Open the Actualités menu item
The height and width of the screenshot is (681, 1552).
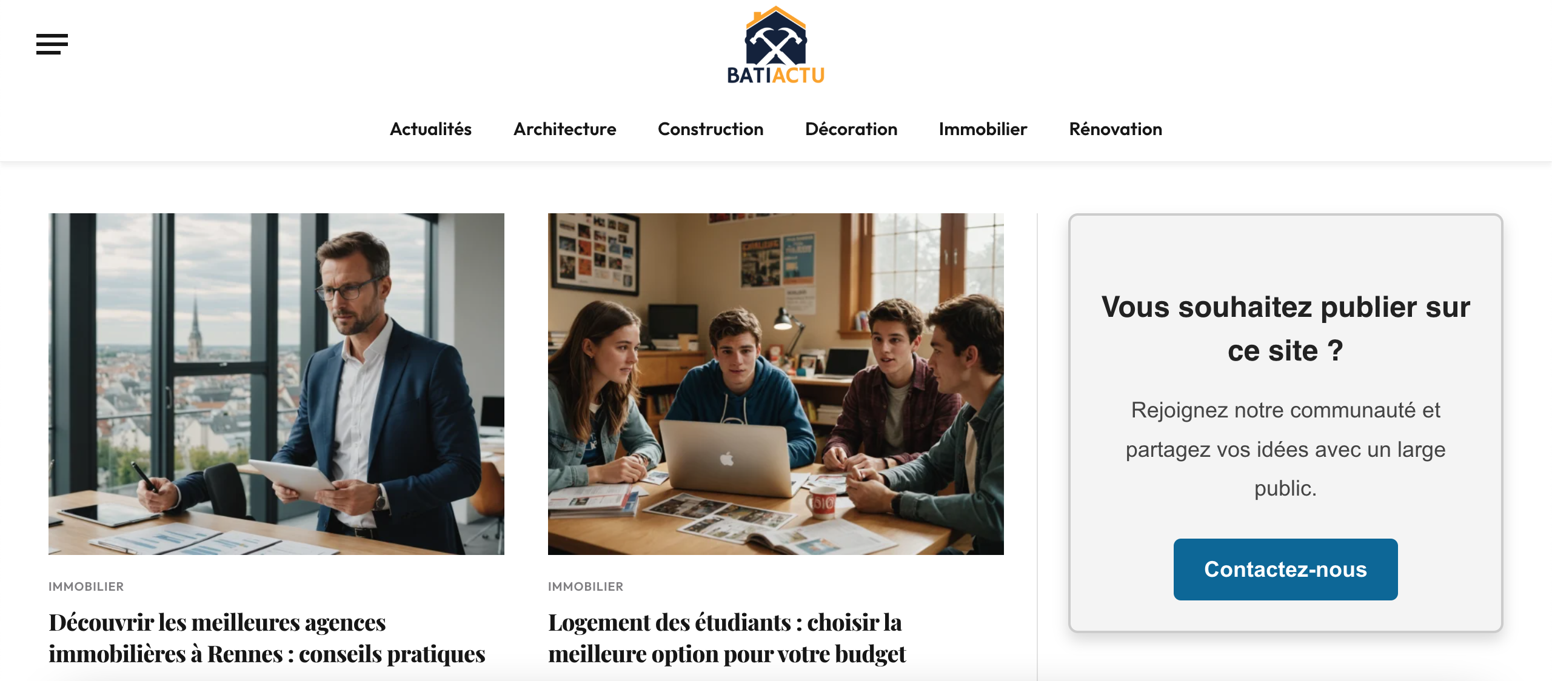pyautogui.click(x=430, y=129)
